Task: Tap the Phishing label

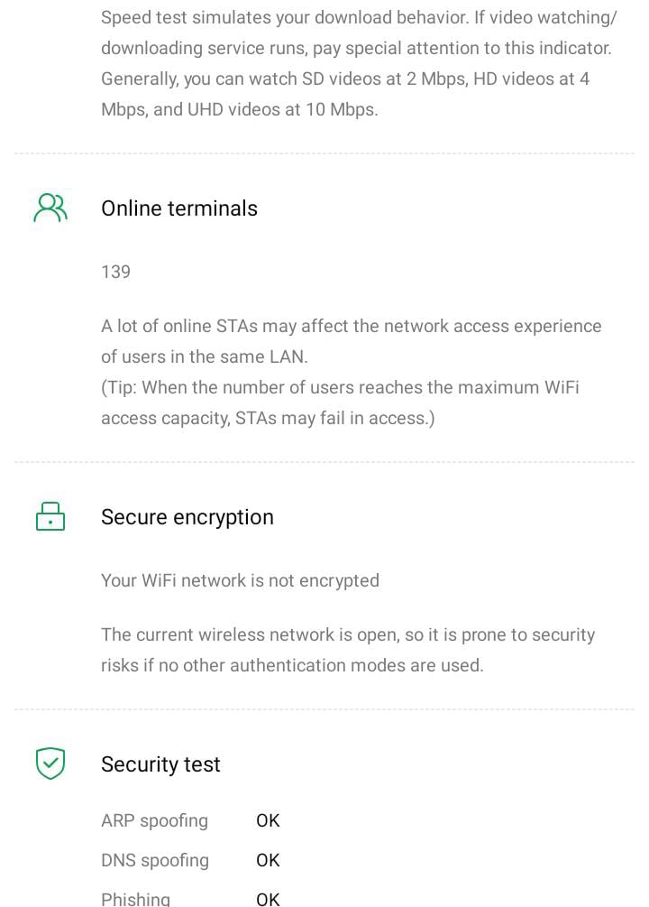Action: point(135,898)
